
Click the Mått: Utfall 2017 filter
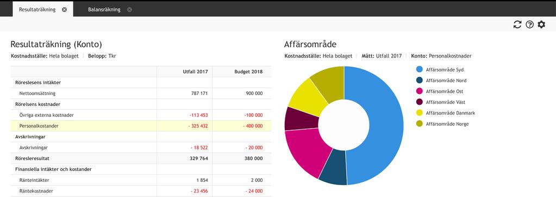(x=382, y=56)
